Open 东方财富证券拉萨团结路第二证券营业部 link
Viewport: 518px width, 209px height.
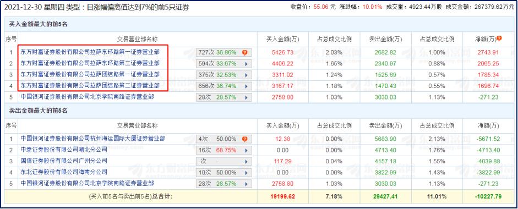click(x=90, y=86)
